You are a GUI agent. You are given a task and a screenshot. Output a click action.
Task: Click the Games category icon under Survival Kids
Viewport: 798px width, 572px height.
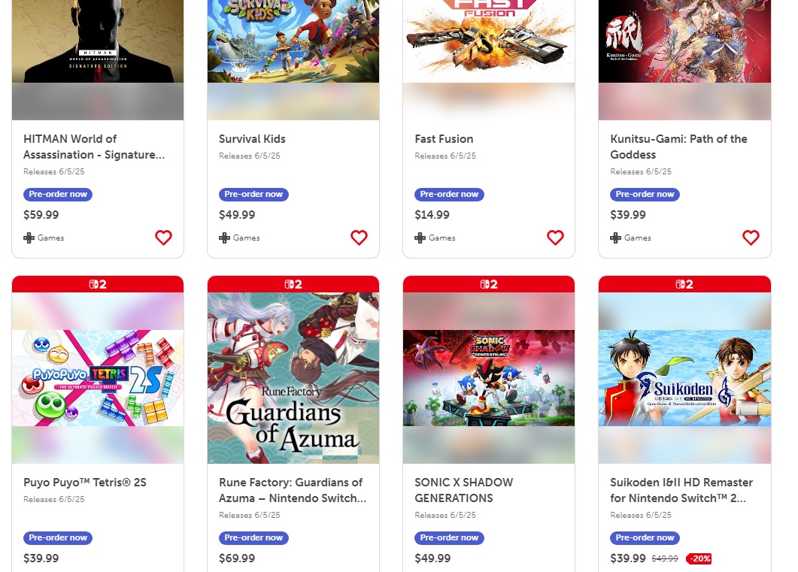(224, 238)
